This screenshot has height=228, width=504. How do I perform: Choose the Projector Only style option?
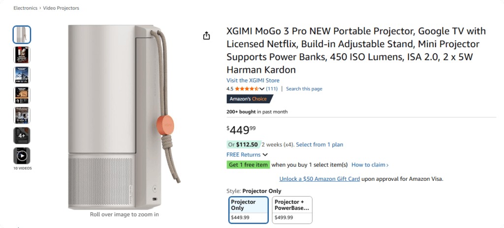249,210
